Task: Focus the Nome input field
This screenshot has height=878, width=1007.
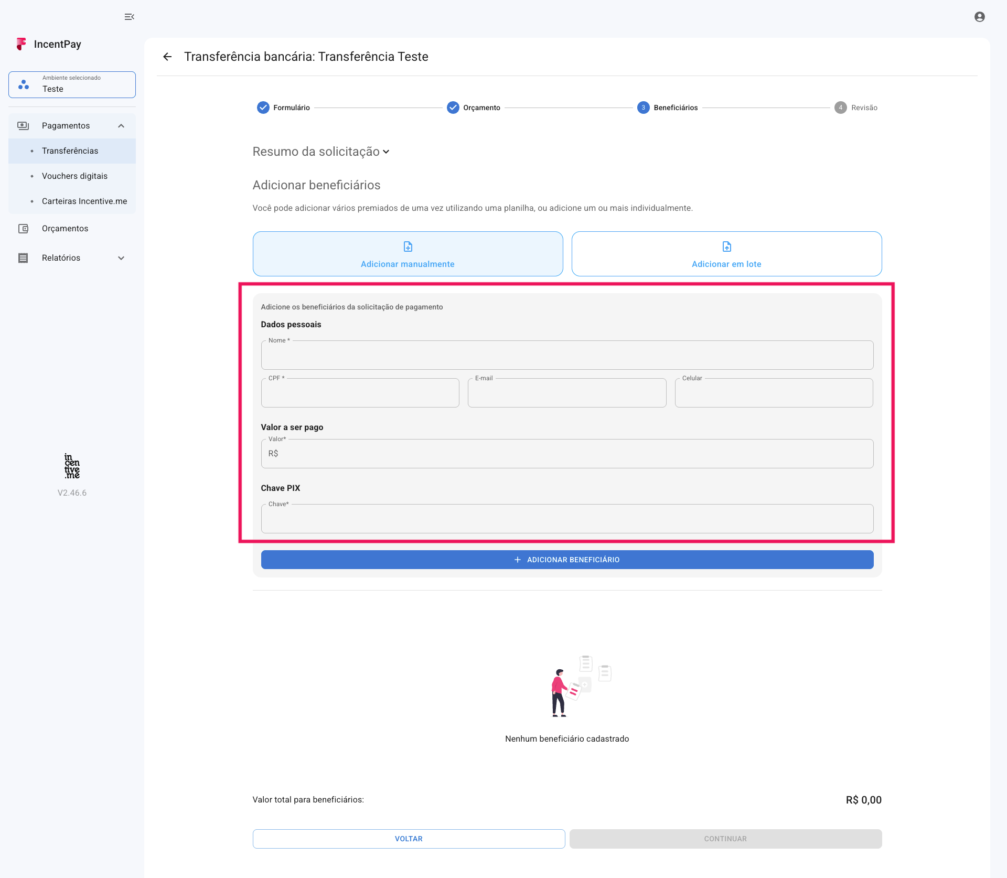Action: 567,355
